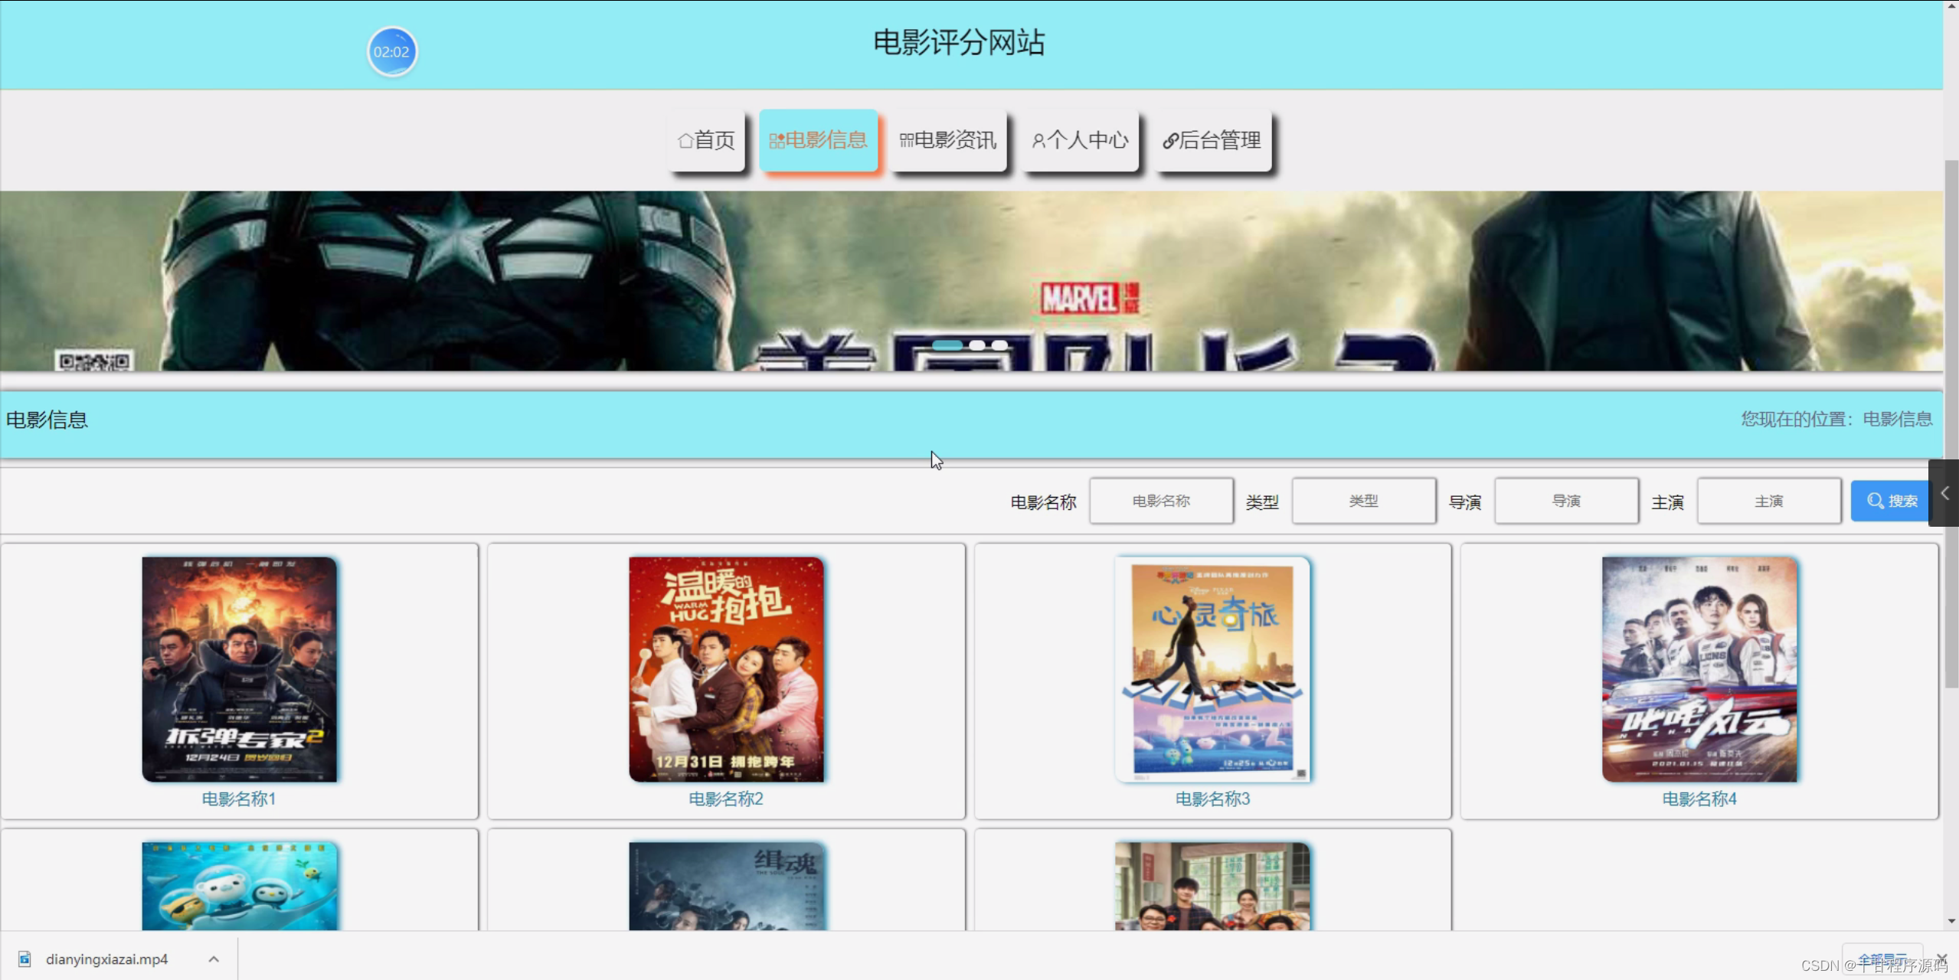The height and width of the screenshot is (980, 1959).
Task: Go to 个人中心 personal center
Action: [1080, 140]
